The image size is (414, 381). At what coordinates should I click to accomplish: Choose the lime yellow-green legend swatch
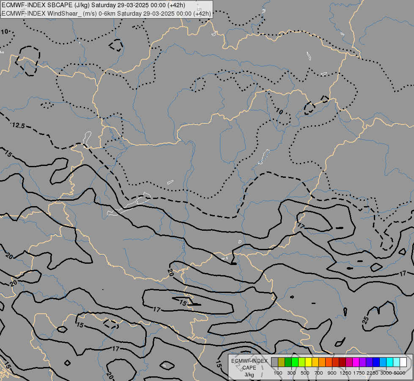[x=302, y=362]
